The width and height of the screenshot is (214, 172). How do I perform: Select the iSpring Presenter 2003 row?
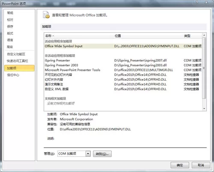point(123,65)
